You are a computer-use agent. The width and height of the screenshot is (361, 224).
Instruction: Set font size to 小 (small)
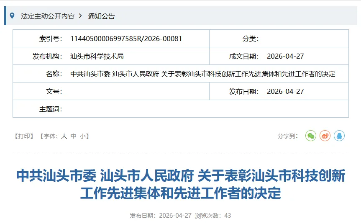83,136
